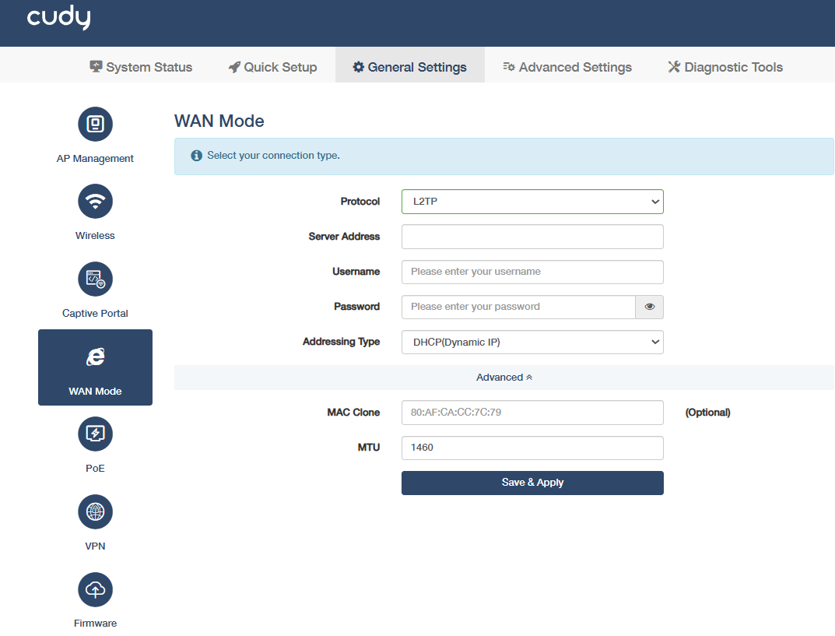
Task: Open the Firmware cloud upload icon
Action: click(95, 589)
